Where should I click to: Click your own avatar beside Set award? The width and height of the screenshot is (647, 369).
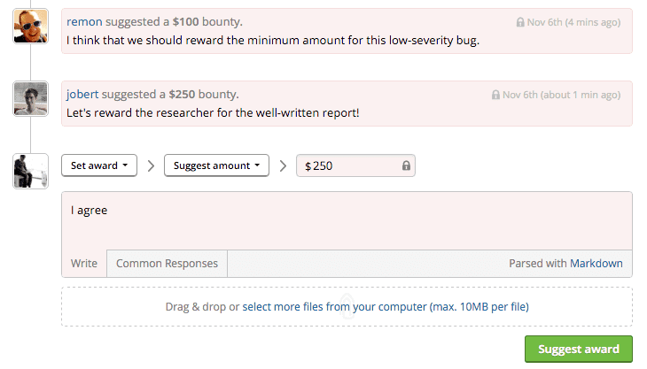pyautogui.click(x=31, y=171)
